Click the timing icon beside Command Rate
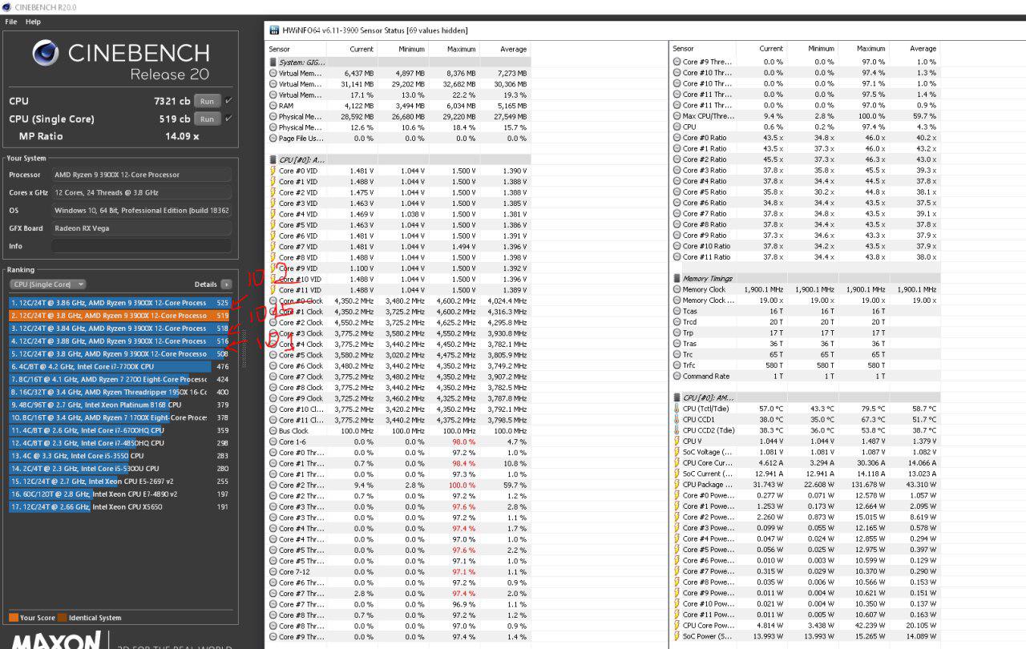1026x649 pixels. (x=677, y=376)
